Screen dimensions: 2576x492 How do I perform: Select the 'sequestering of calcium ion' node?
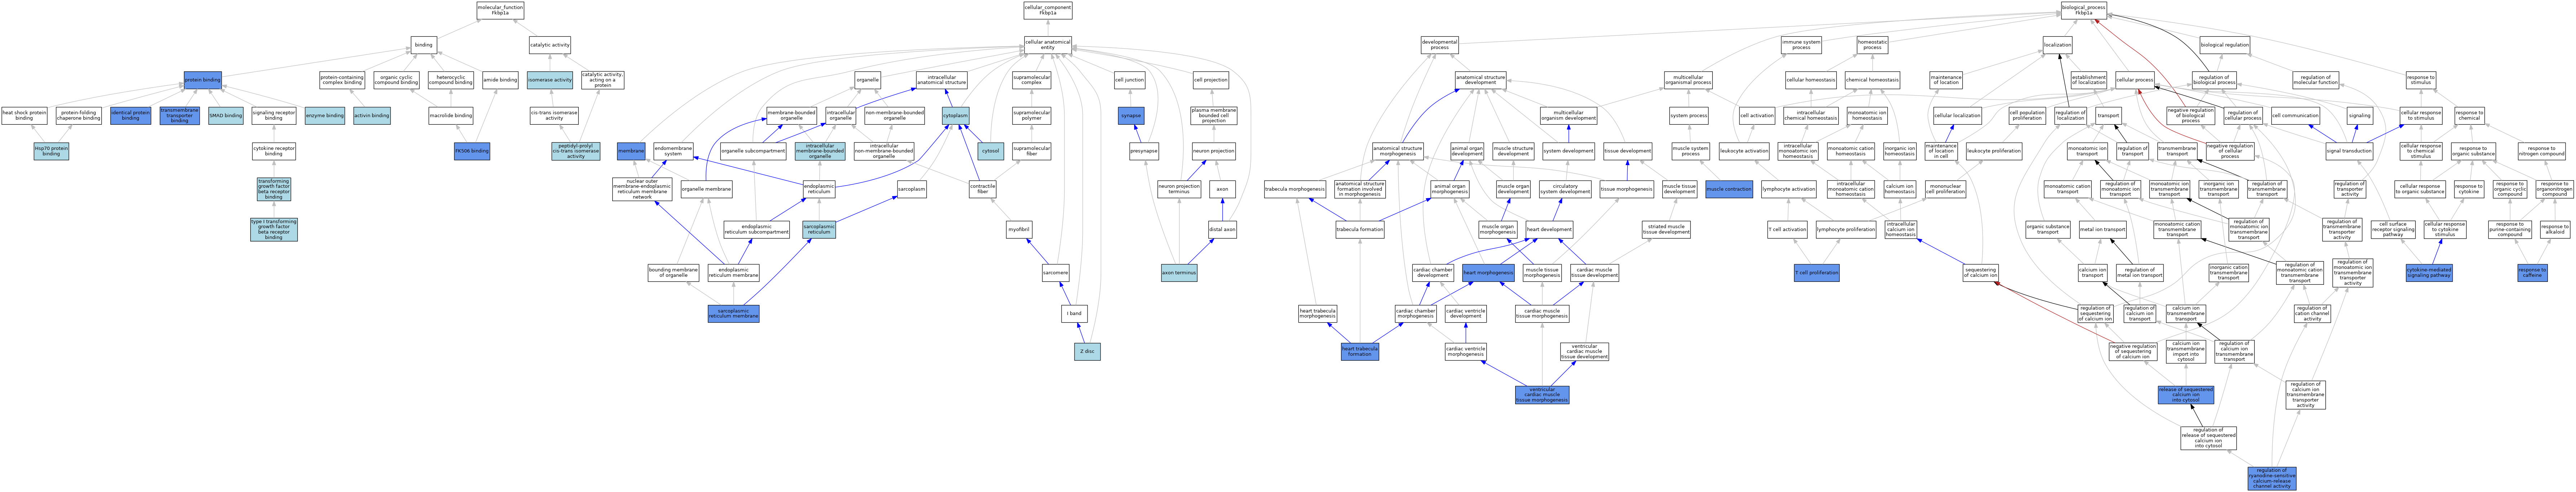click(1980, 273)
